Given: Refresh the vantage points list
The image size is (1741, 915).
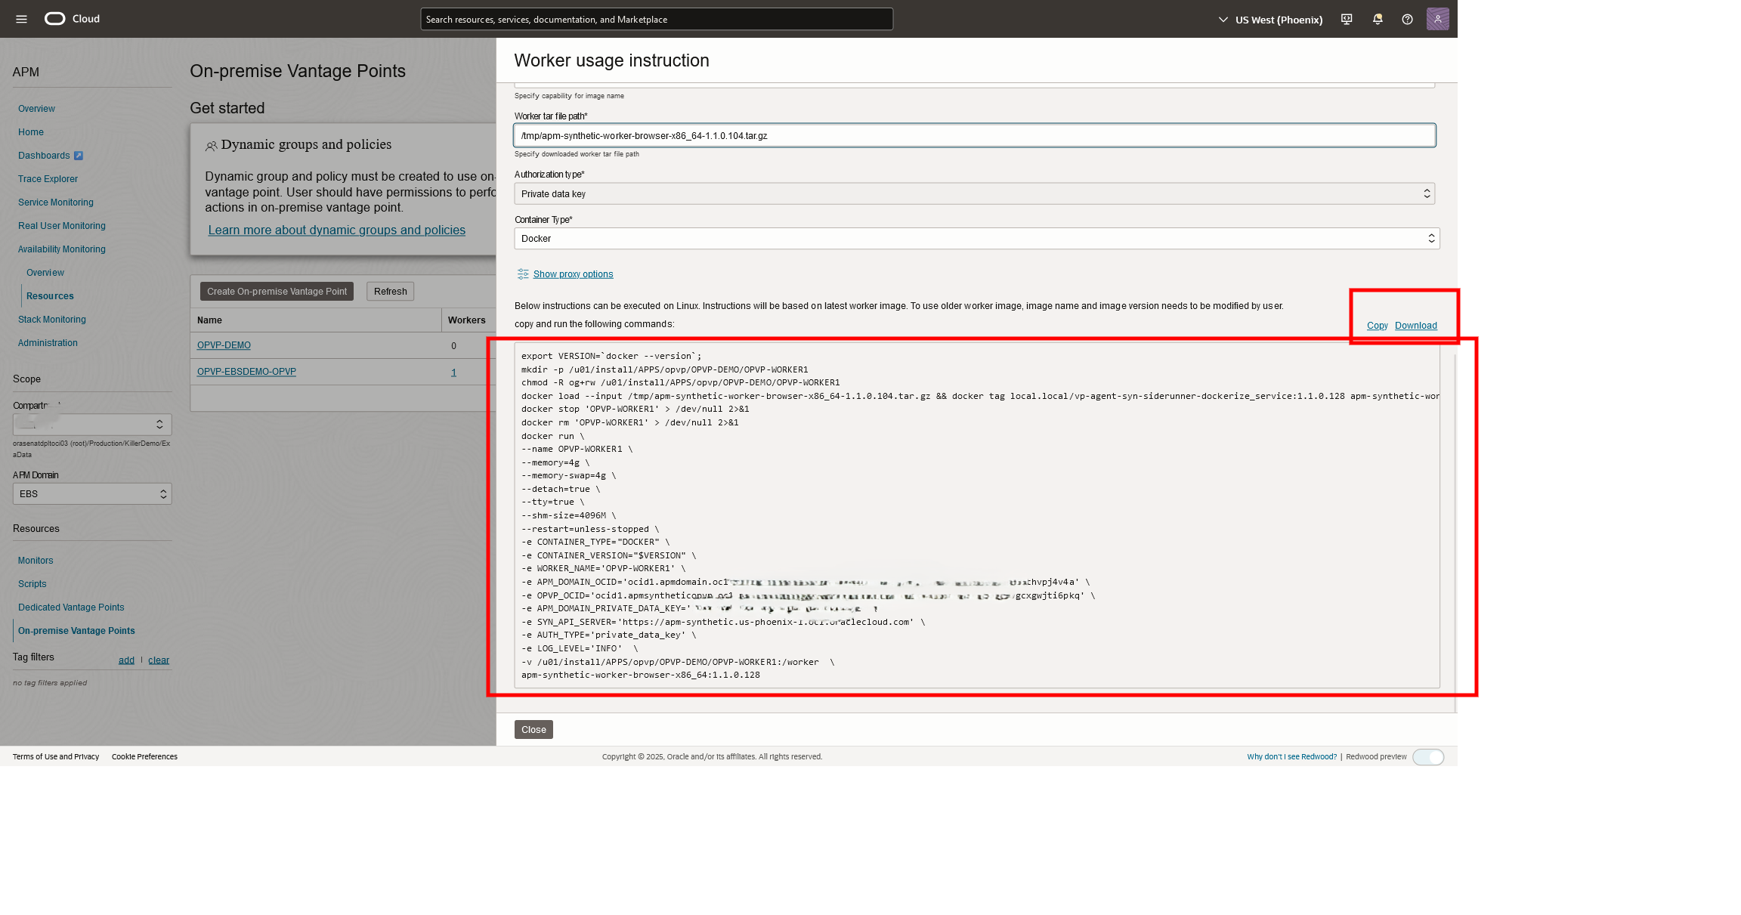Looking at the screenshot, I should point(390,291).
